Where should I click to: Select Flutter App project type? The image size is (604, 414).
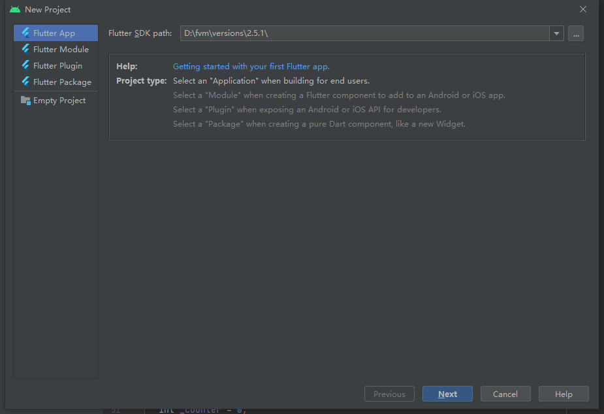point(56,33)
